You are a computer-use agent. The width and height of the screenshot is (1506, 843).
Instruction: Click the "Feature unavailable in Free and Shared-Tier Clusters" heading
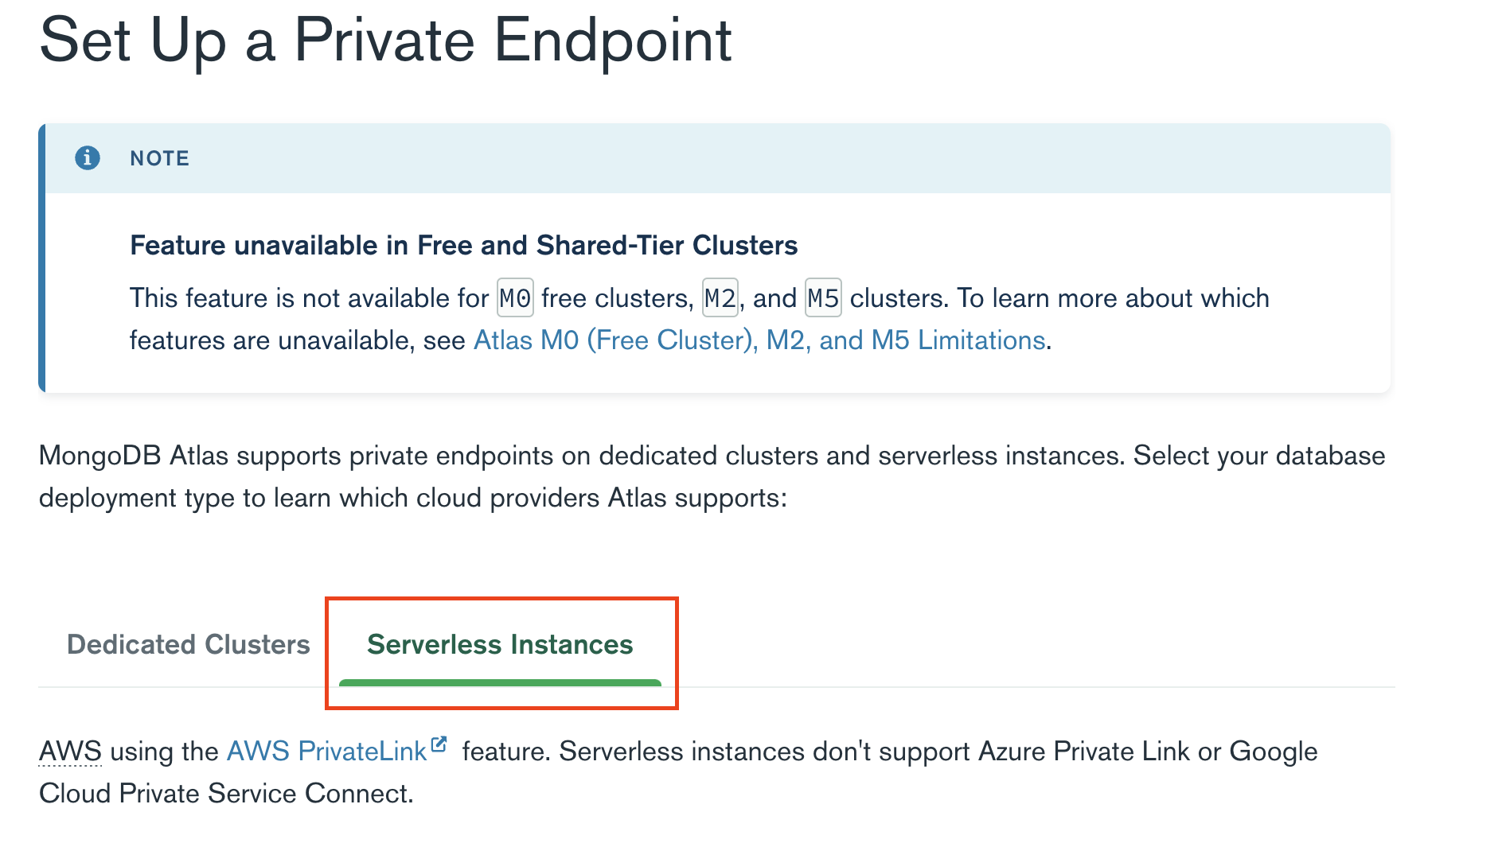[463, 245]
